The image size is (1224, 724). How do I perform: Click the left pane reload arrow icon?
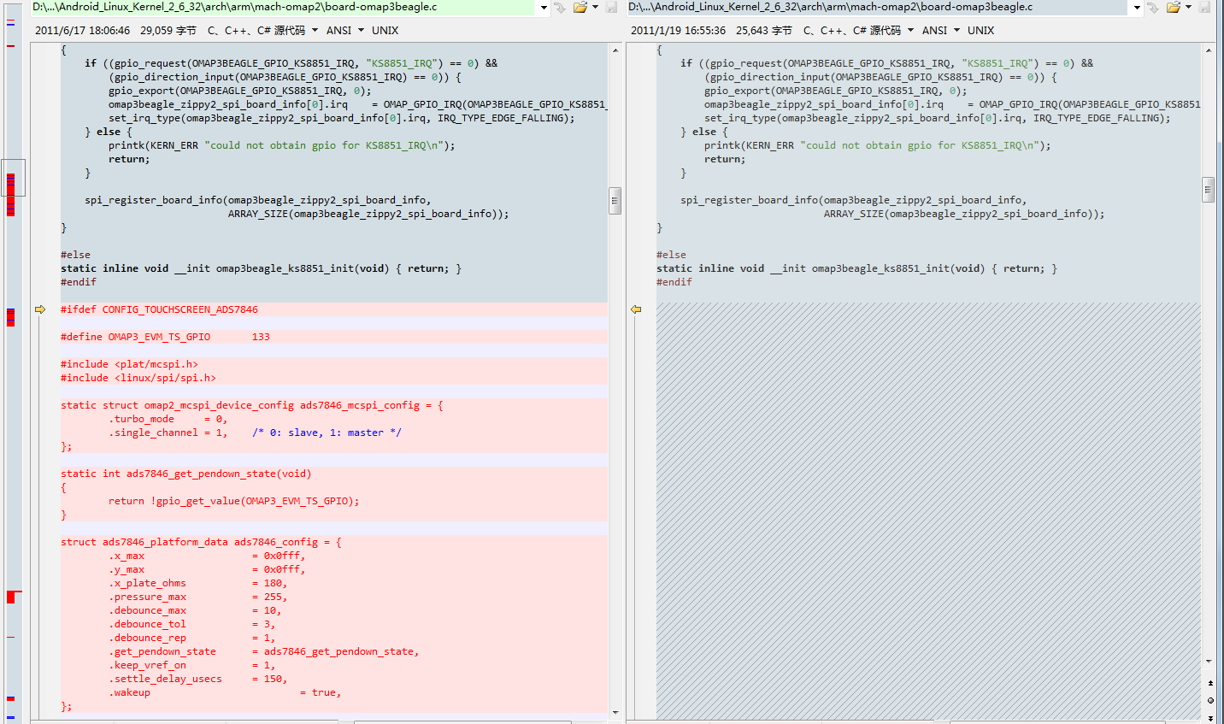click(559, 8)
